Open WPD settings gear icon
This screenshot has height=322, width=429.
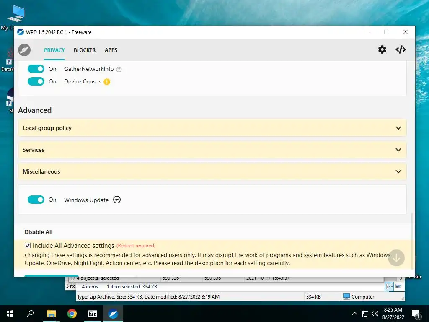382,49
